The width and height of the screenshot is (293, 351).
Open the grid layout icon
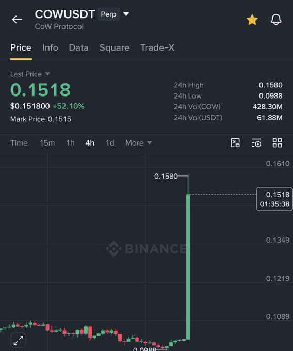pyautogui.click(x=278, y=143)
